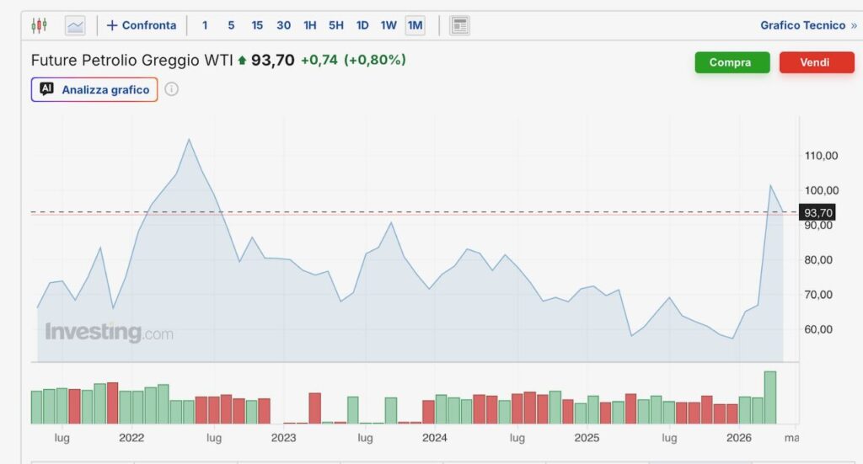Click the green up arrow by the price

pyautogui.click(x=243, y=61)
